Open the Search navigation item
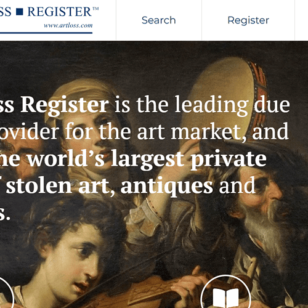308x308 pixels. (x=158, y=20)
